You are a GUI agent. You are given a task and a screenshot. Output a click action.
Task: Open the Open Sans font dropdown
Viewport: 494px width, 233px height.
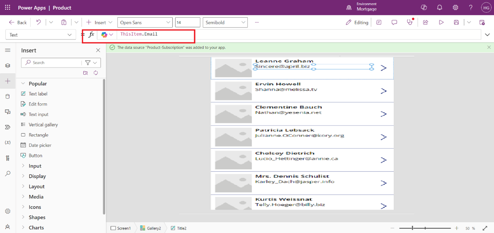(145, 22)
